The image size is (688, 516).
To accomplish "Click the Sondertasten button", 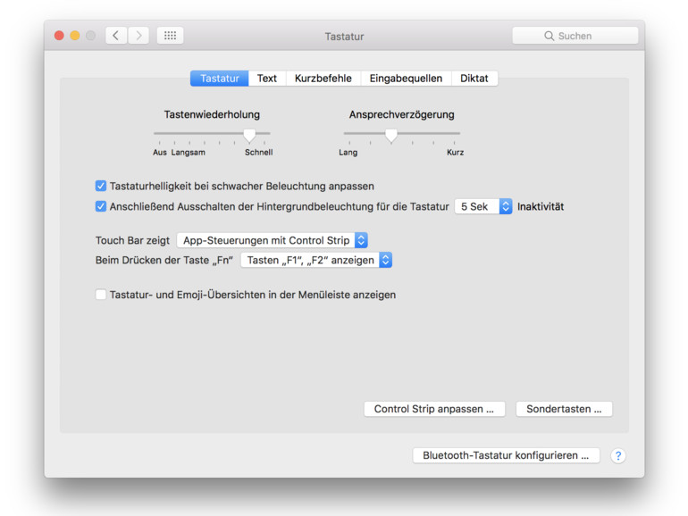I will pos(564,409).
